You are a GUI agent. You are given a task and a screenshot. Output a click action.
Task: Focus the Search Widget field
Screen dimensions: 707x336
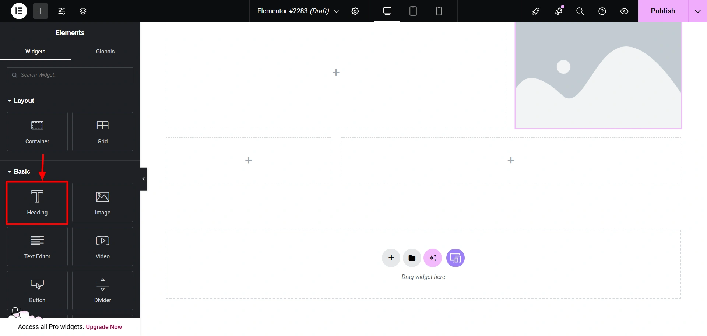pyautogui.click(x=70, y=75)
